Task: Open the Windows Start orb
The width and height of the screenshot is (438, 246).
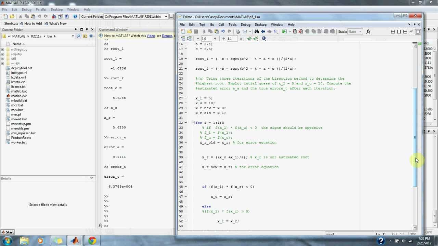Action: (7, 241)
